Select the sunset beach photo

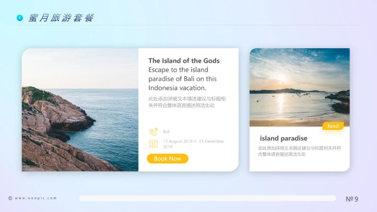[x=300, y=87]
